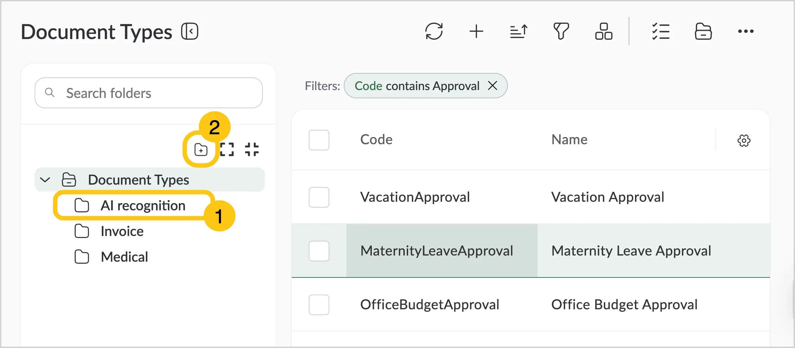Expand all folders in tree
Image resolution: width=795 pixels, height=348 pixels.
[x=227, y=150]
